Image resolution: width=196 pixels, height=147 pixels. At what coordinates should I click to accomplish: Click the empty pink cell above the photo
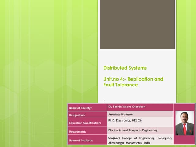coord(184,107)
